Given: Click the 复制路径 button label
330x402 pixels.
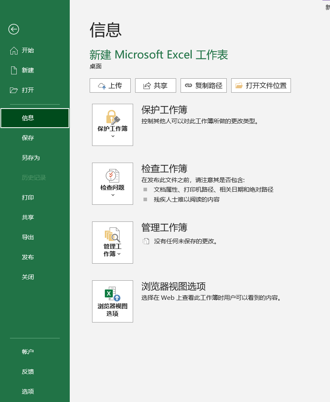Looking at the screenshot, I should [209, 85].
